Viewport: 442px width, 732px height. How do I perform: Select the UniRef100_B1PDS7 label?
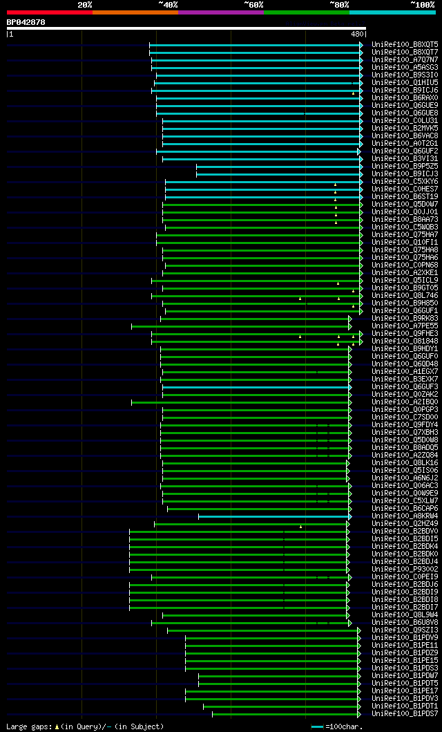click(x=405, y=715)
